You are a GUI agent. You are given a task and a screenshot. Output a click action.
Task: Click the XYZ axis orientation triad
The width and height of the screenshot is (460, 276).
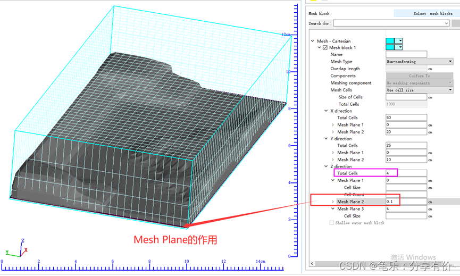click(x=16, y=249)
